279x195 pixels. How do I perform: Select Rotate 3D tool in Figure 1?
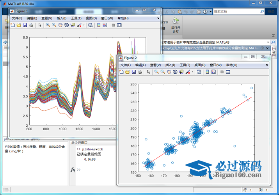(x=66, y=25)
